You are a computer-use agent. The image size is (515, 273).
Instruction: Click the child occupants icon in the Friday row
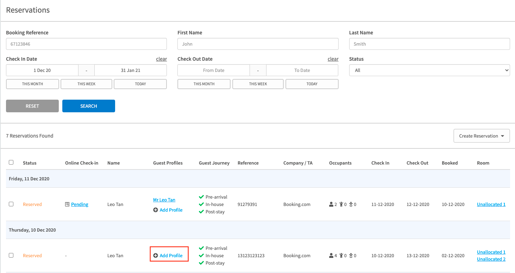pyautogui.click(x=341, y=204)
